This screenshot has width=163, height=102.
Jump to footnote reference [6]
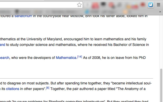tap(48, 88)
